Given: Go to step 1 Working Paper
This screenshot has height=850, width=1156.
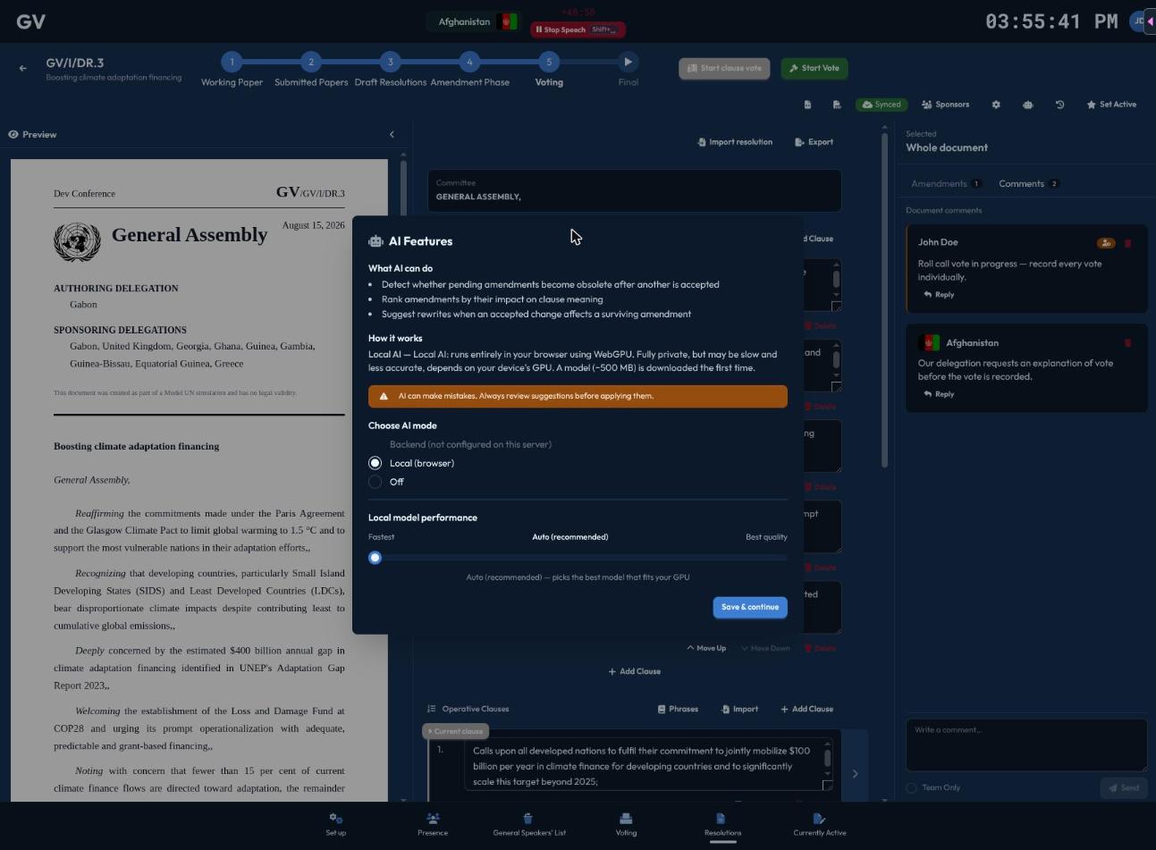Looking at the screenshot, I should tap(232, 62).
